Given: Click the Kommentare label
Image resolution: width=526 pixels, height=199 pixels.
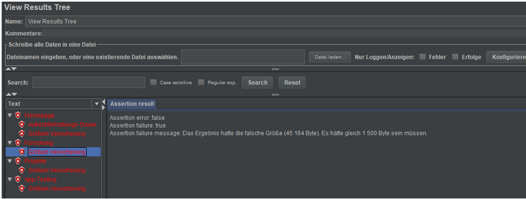Looking at the screenshot, I should [x=24, y=33].
